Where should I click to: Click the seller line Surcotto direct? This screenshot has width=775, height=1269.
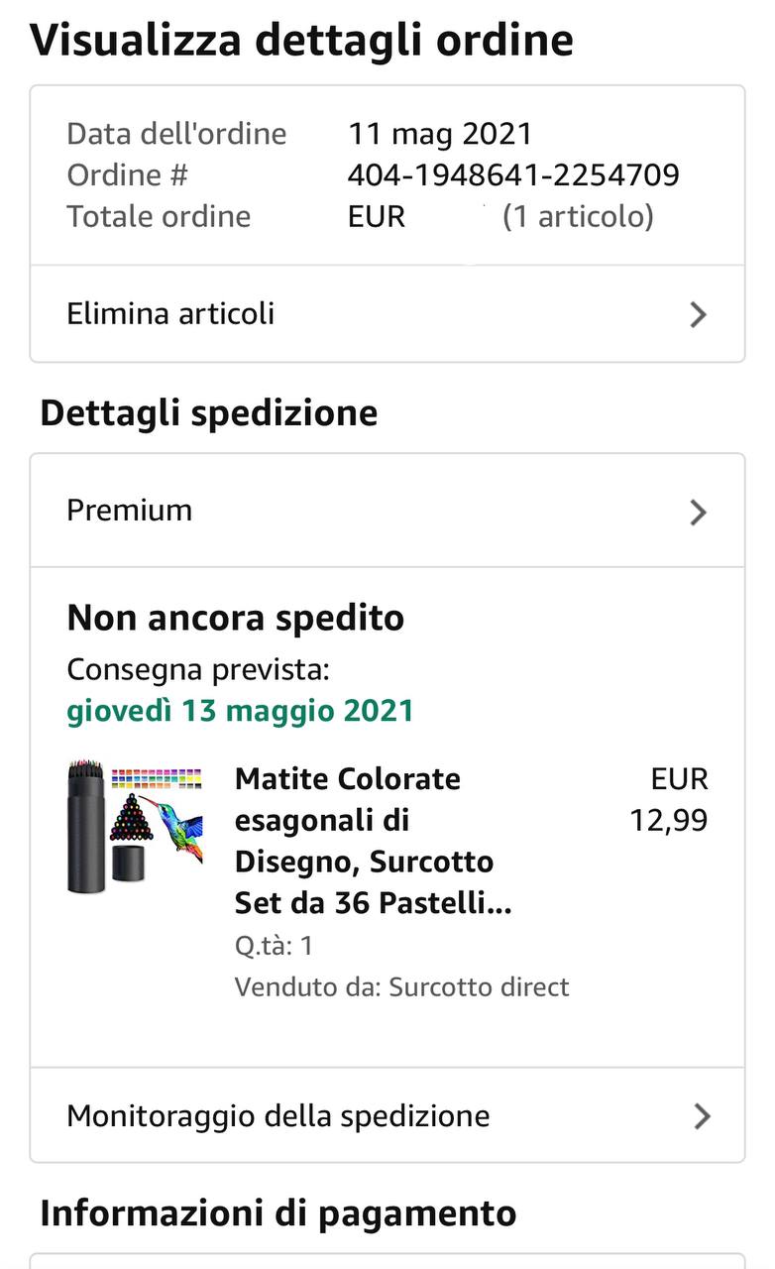tap(401, 987)
